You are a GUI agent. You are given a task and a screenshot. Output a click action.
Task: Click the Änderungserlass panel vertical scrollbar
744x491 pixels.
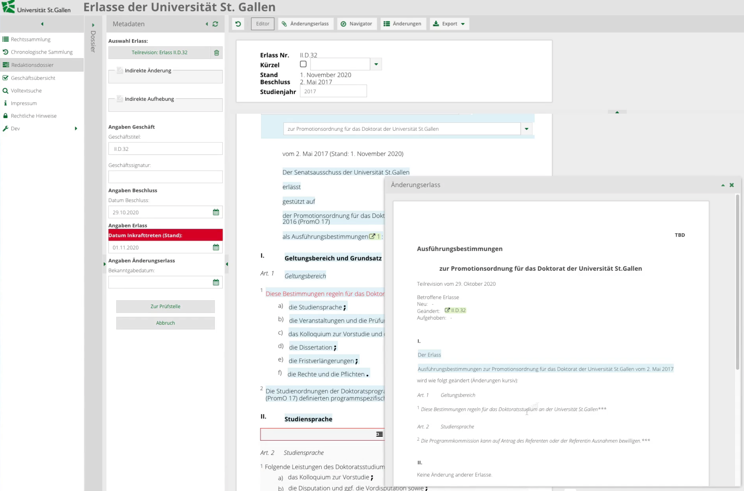(x=737, y=282)
